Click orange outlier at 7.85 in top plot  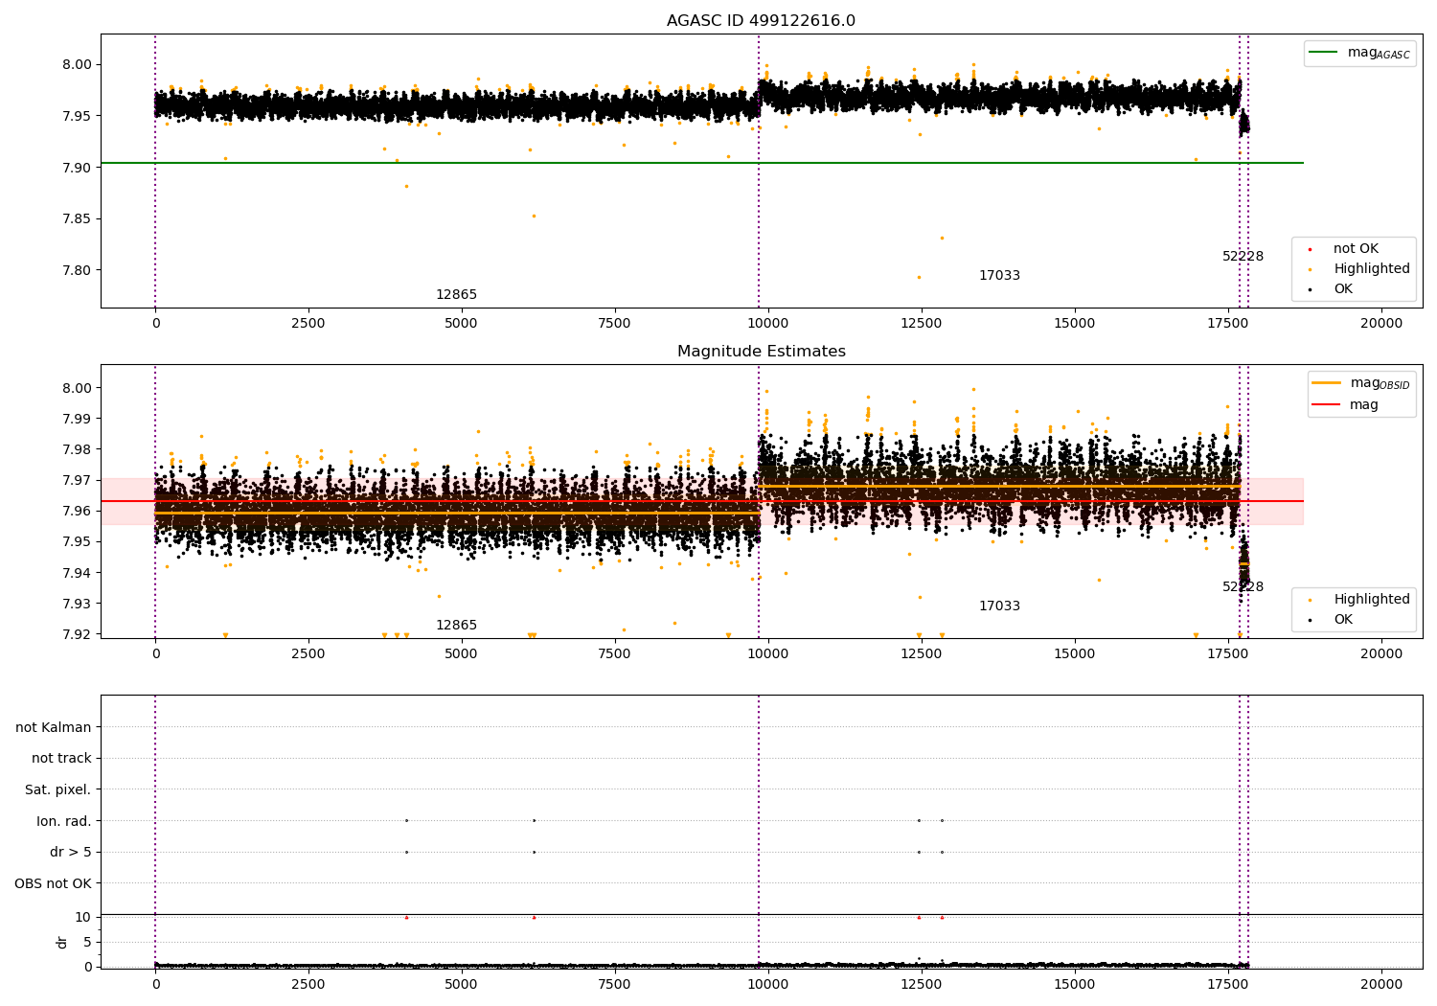tap(535, 216)
